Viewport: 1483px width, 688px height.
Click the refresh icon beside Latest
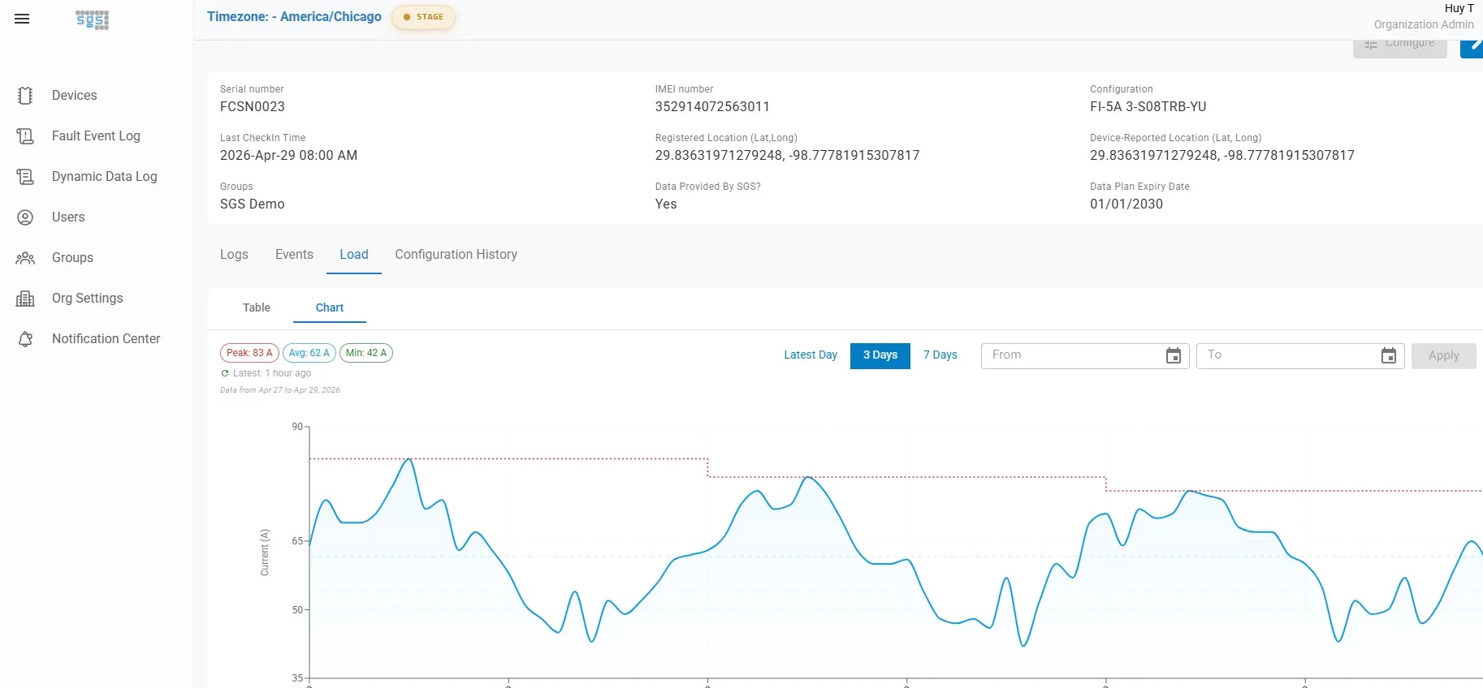click(225, 373)
